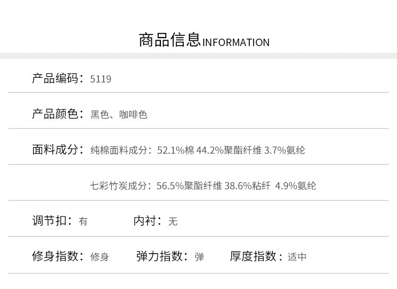Select the 内衬 label

tap(147, 221)
